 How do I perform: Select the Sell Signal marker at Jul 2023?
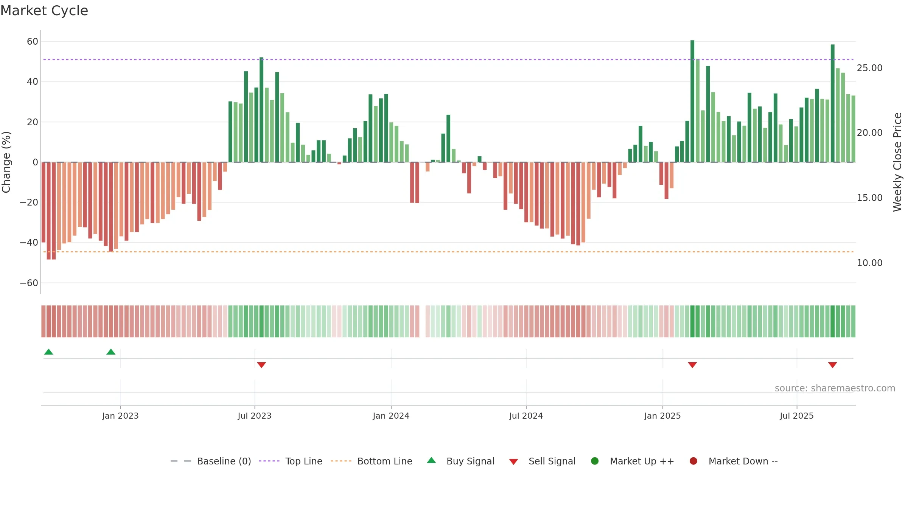[x=261, y=365]
